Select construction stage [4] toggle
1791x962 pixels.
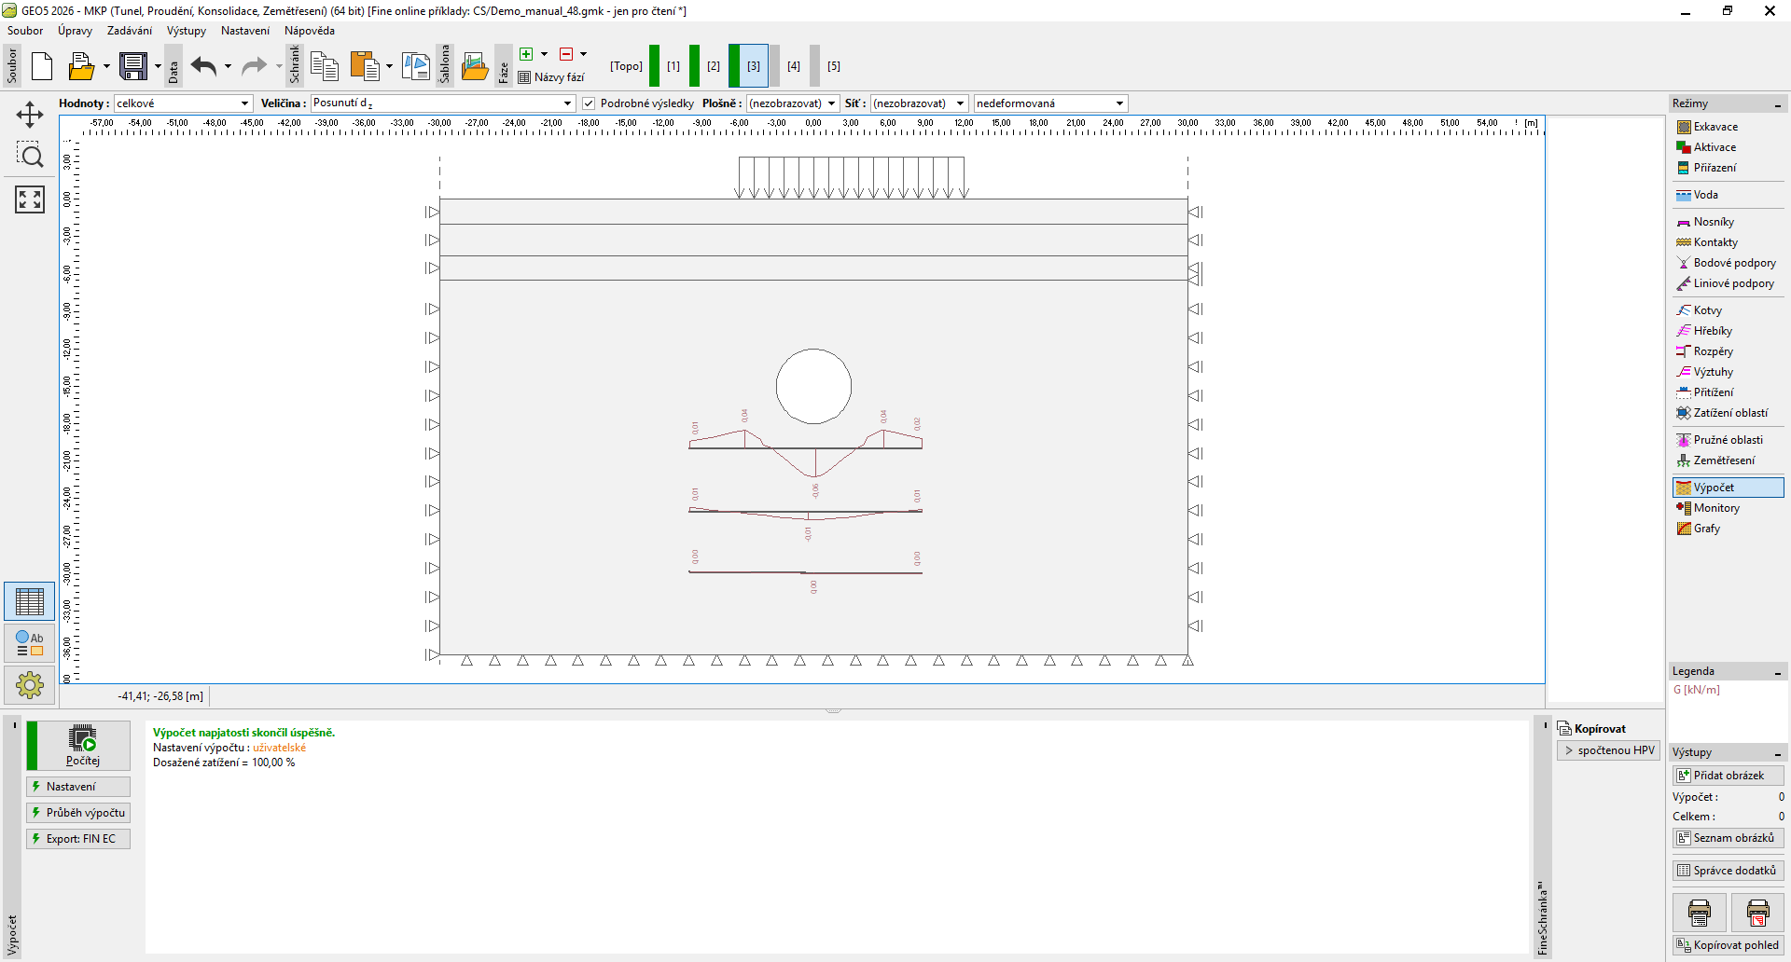(793, 66)
